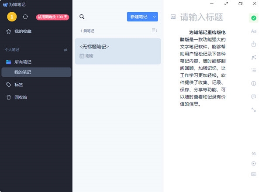262x192 pixels.
Task: Click the share/export note icon
Action: pos(254,44)
